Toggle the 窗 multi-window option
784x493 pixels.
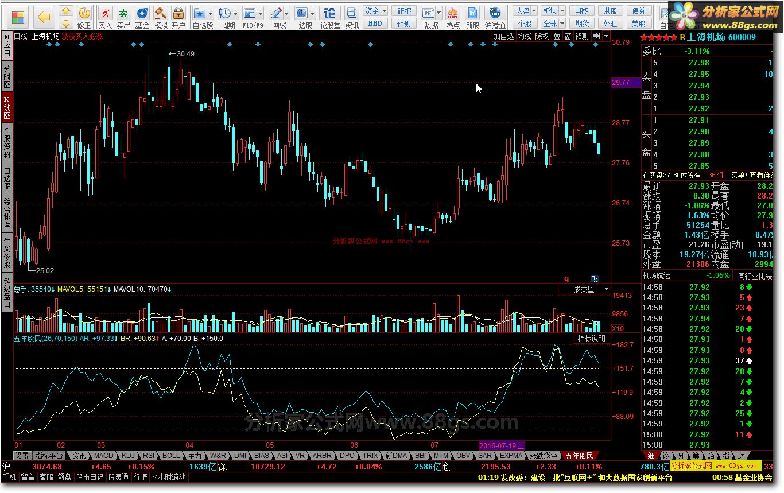567,36
